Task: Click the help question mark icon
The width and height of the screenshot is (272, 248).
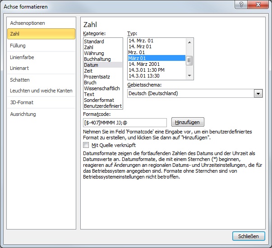Action: tap(241, 5)
